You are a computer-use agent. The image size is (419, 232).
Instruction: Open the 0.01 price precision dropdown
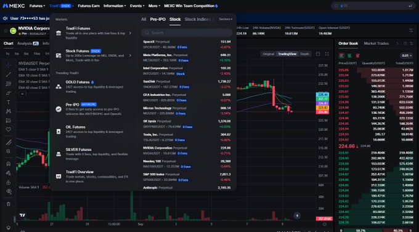pyautogui.click(x=407, y=55)
